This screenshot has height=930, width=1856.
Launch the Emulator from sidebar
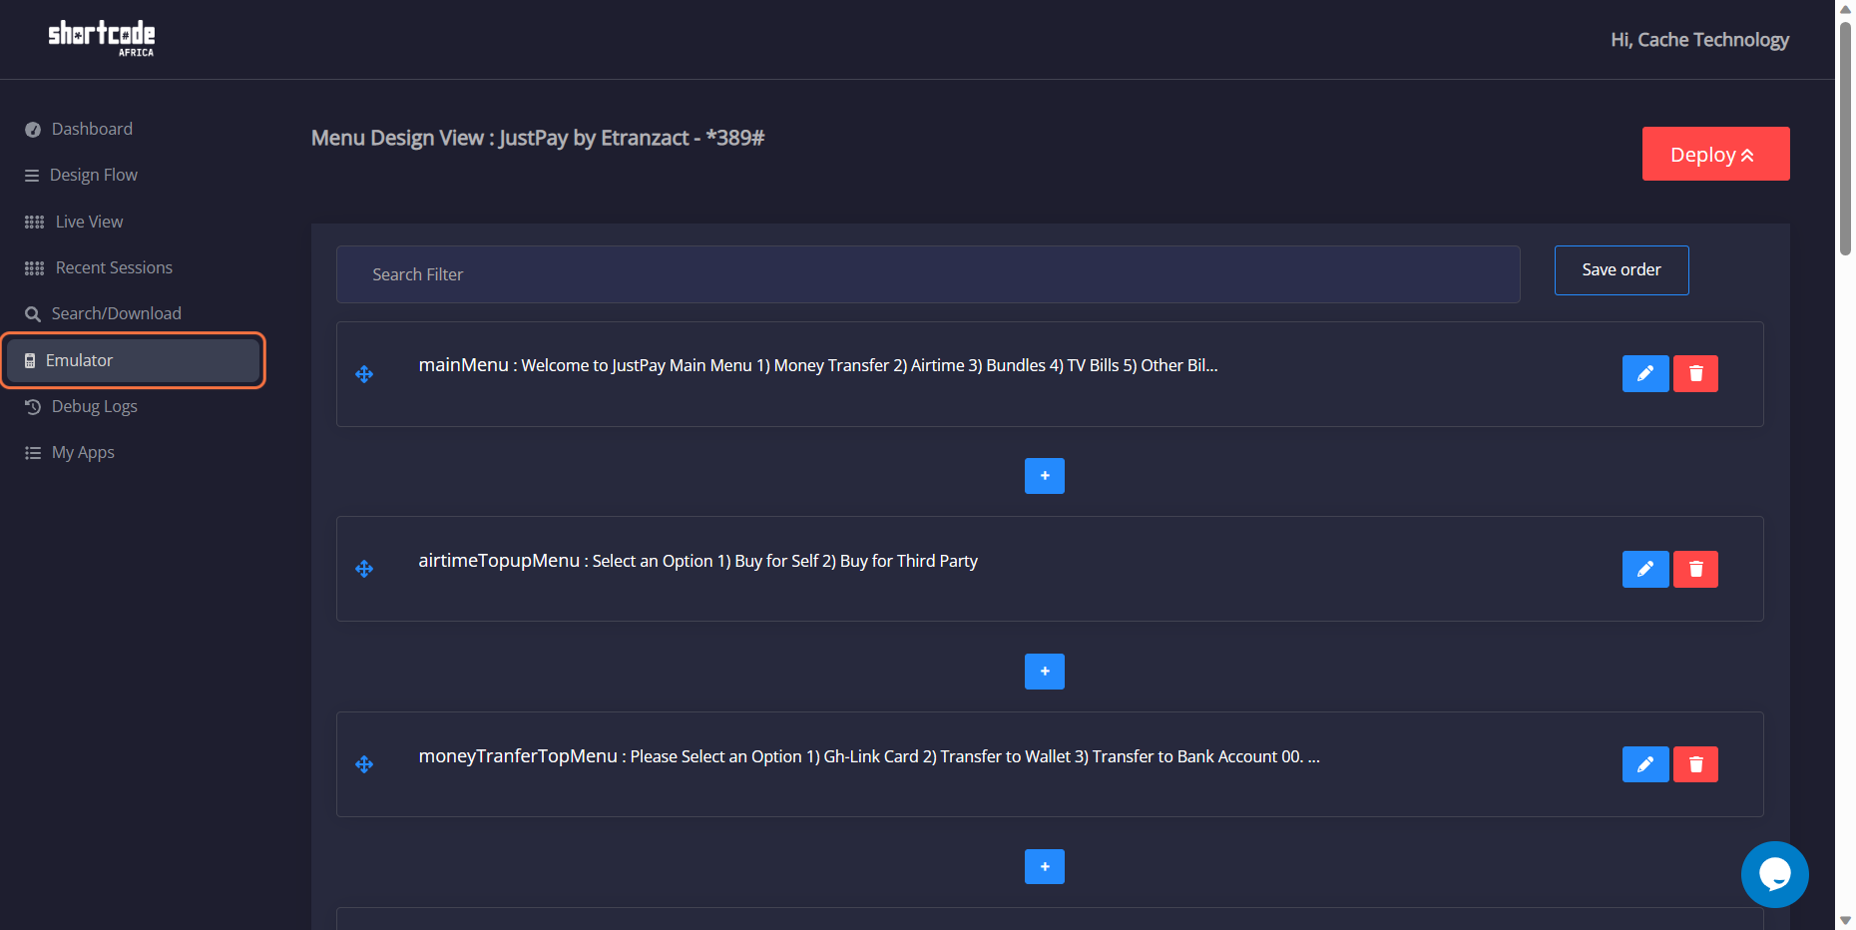tap(133, 360)
